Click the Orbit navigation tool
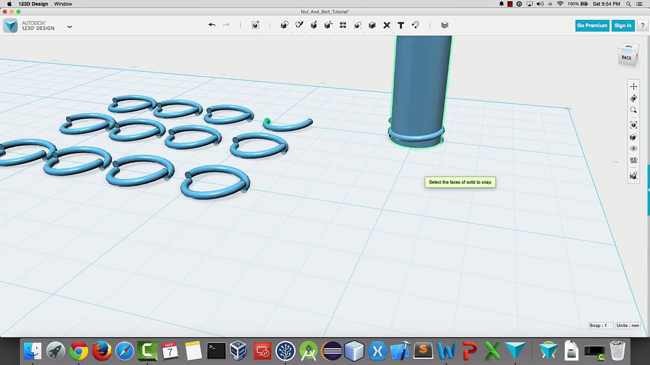 tap(633, 98)
